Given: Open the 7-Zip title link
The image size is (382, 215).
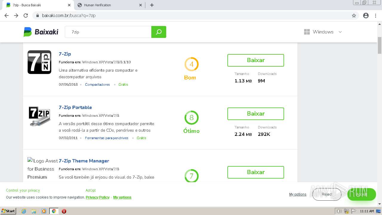Looking at the screenshot, I should (65, 54).
